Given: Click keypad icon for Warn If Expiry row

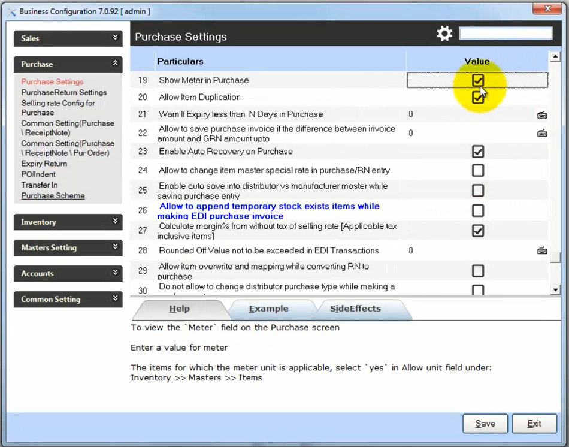Looking at the screenshot, I should tap(542, 115).
